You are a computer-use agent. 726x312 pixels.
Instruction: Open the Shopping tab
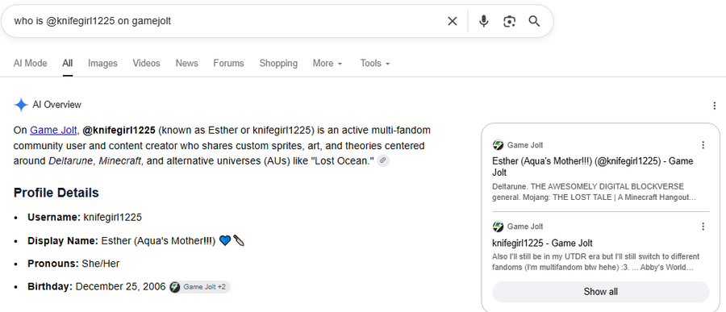click(278, 64)
